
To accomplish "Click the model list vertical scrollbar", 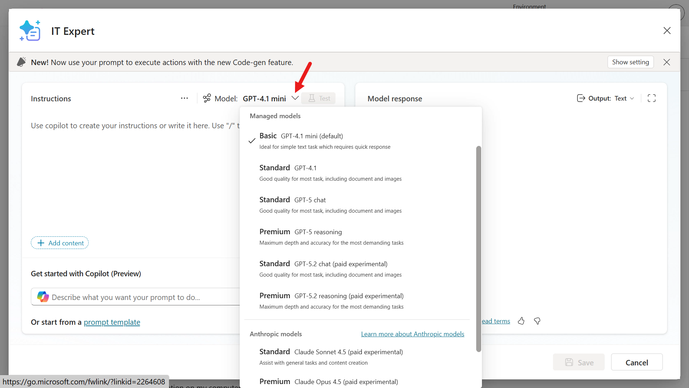I will [478, 248].
